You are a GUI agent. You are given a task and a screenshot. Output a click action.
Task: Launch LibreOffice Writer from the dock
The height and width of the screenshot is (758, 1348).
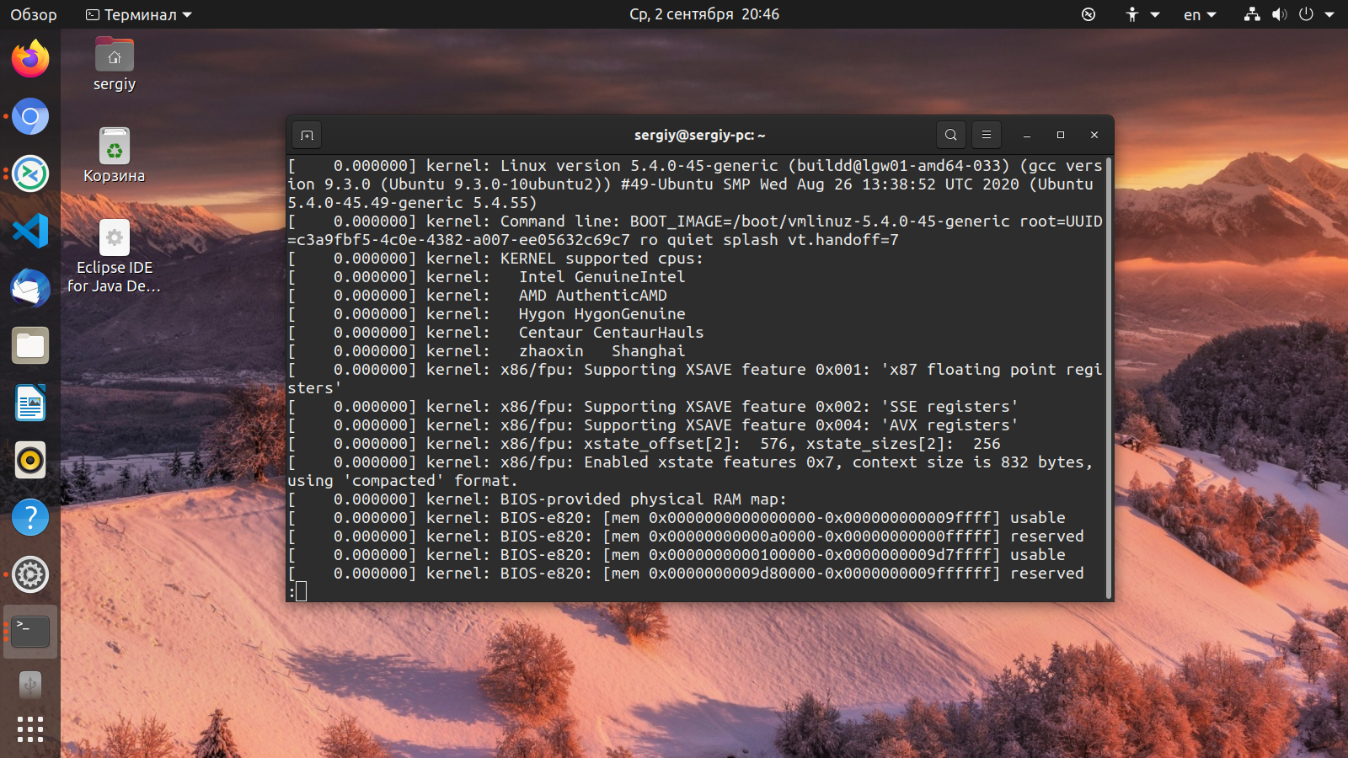point(30,403)
